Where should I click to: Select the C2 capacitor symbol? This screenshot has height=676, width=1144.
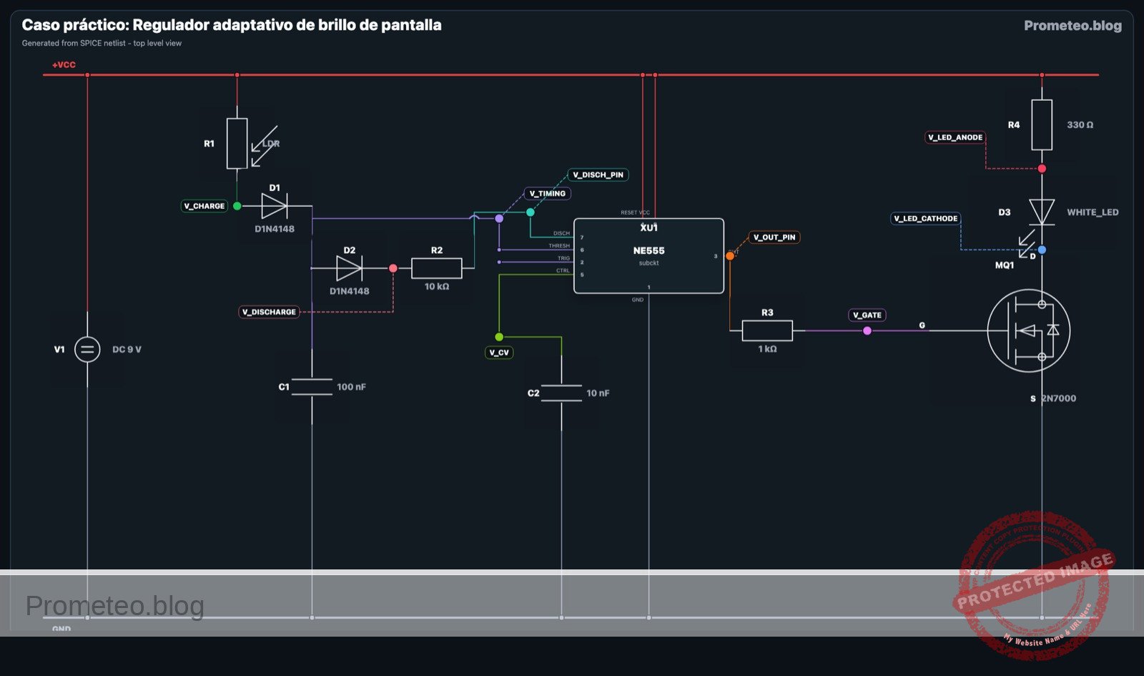[561, 393]
